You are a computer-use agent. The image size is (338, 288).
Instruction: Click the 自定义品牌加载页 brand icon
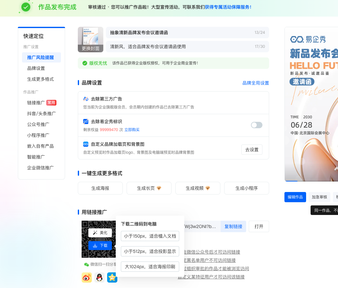(86, 144)
